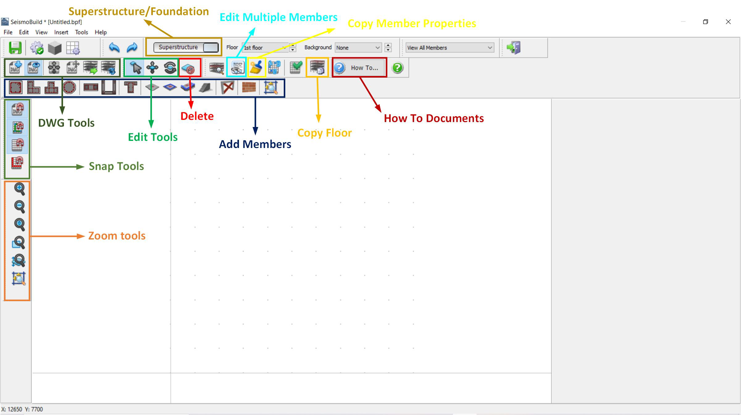Open the Edit Multiple Members tool
This screenshot has width=741, height=415.
pos(237,67)
